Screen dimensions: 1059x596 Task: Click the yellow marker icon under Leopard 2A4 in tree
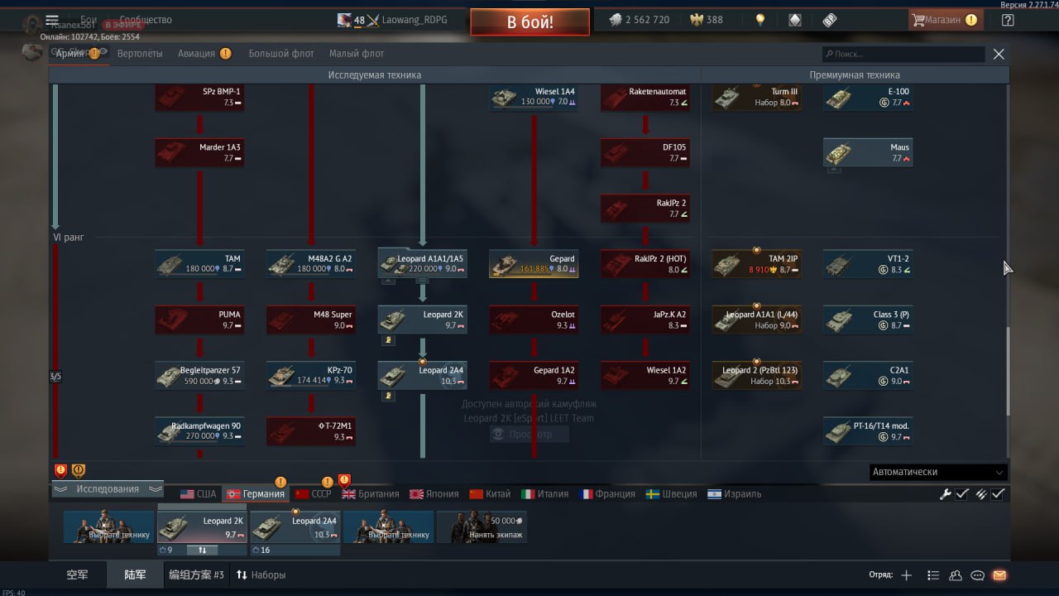pos(388,396)
